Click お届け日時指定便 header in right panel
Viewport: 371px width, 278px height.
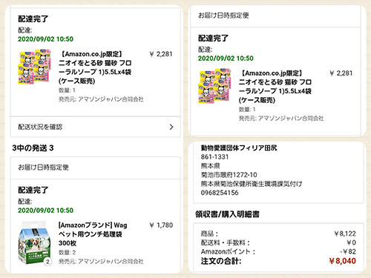[x=223, y=16]
